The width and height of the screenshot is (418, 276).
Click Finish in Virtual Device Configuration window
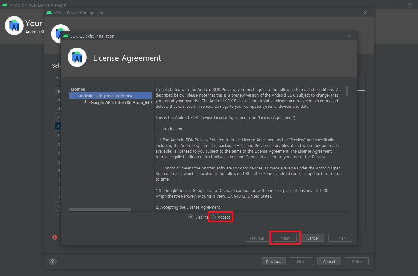point(357,261)
